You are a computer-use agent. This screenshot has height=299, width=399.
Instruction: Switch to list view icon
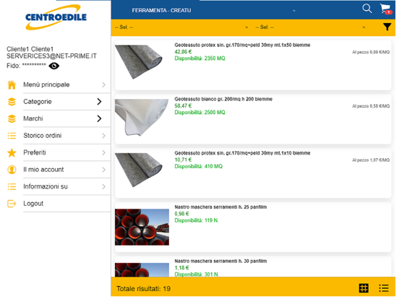[384, 288]
